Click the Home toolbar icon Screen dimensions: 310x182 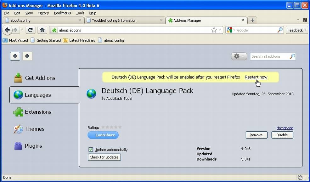click(x=42, y=30)
